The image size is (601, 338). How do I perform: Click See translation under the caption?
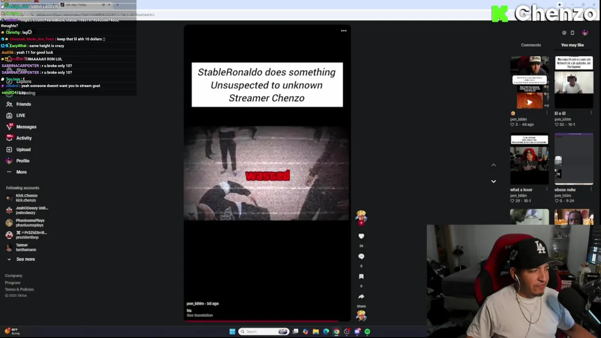click(200, 315)
